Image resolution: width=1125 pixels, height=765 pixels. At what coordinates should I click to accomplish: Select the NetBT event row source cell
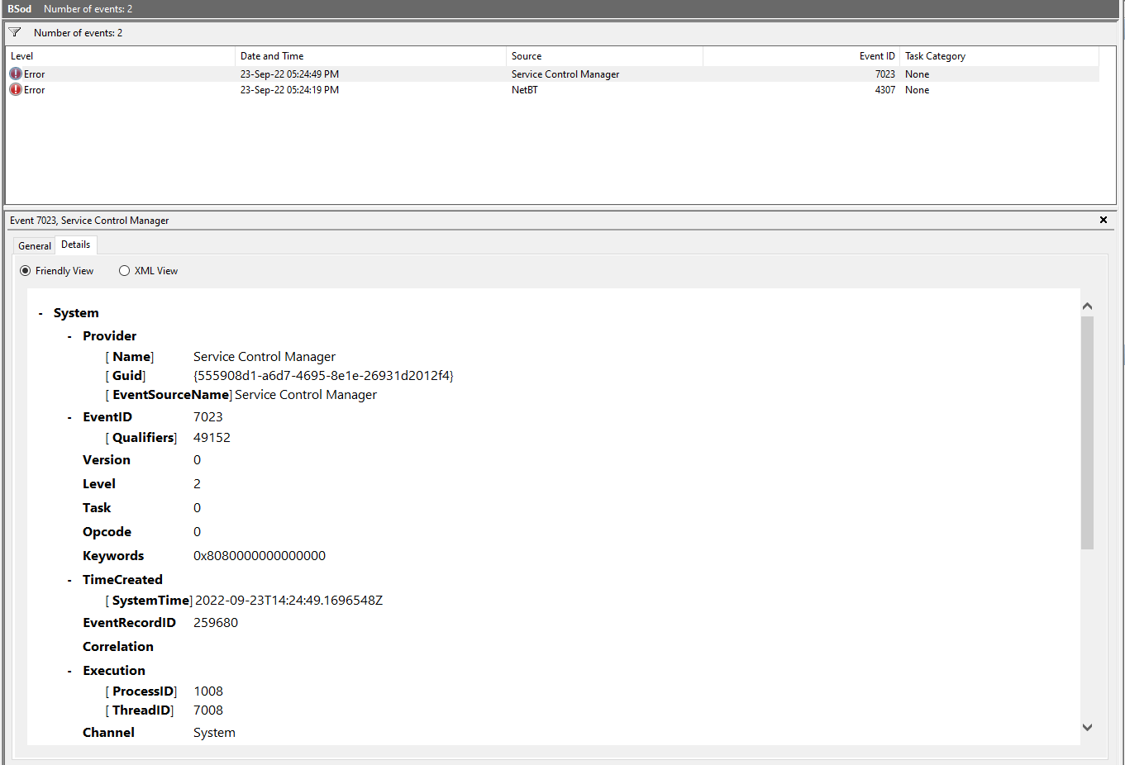525,90
